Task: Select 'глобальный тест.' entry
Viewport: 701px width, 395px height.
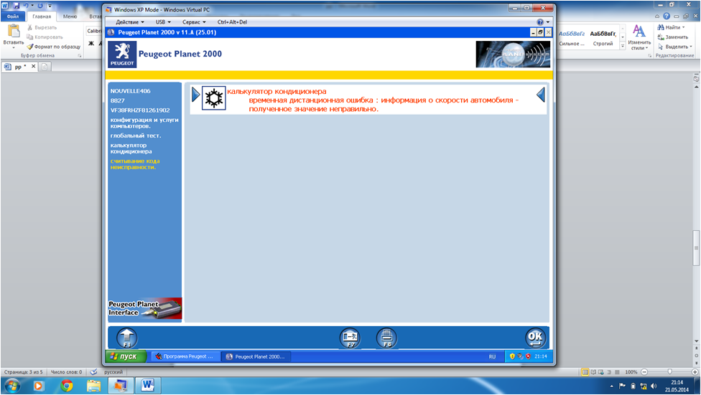Action: click(x=136, y=135)
